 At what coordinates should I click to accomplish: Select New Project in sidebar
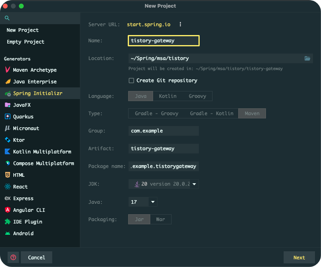[x=40, y=30]
